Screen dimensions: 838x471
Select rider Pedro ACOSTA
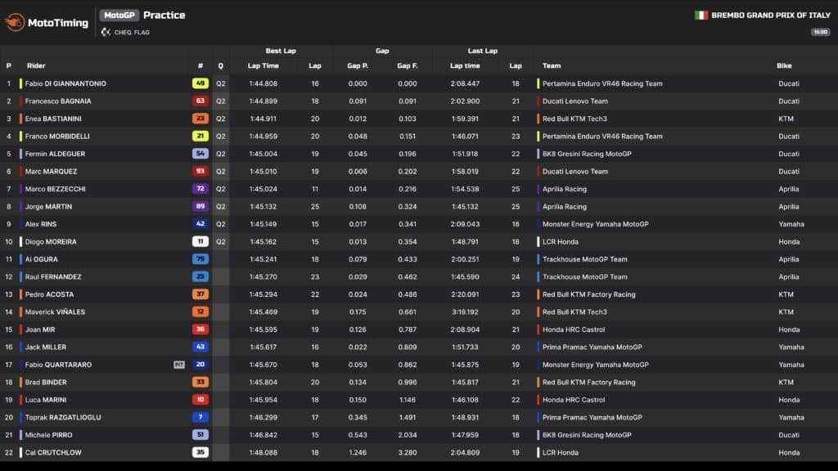pyautogui.click(x=50, y=294)
